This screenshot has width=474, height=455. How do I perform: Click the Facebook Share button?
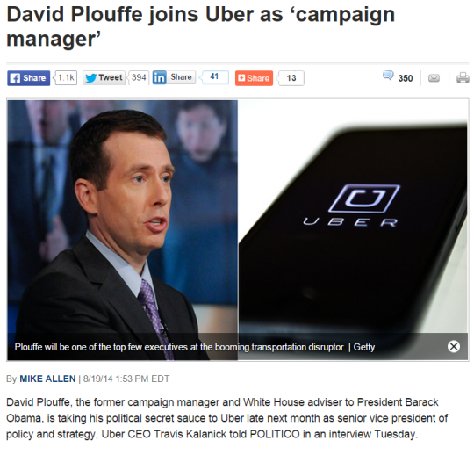(x=29, y=78)
